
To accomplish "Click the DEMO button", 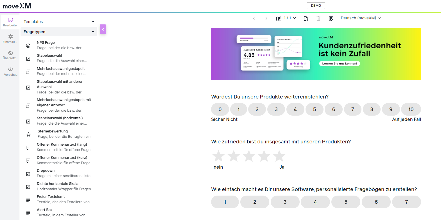I will [x=316, y=6].
